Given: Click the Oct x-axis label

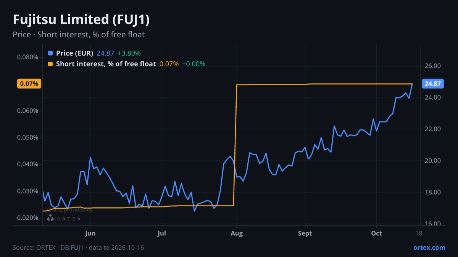Looking at the screenshot, I should click(x=376, y=233).
